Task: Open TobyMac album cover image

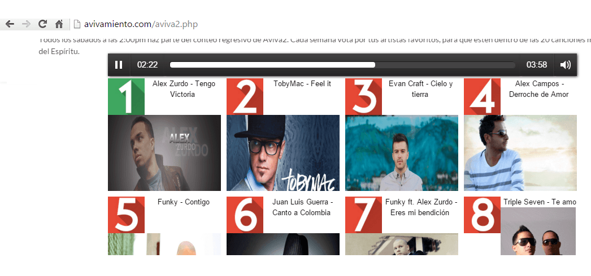Action: pyautogui.click(x=283, y=153)
